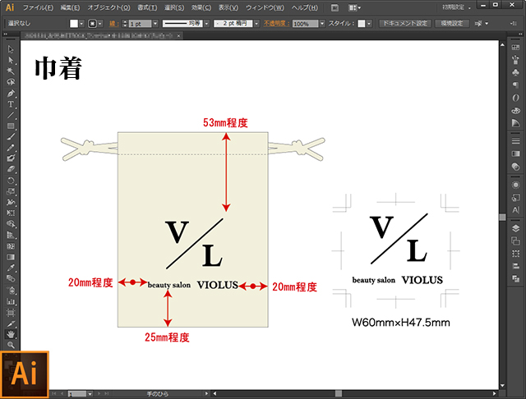Open the fill color swatch dropdown
This screenshot has width=526, height=399.
[x=81, y=24]
